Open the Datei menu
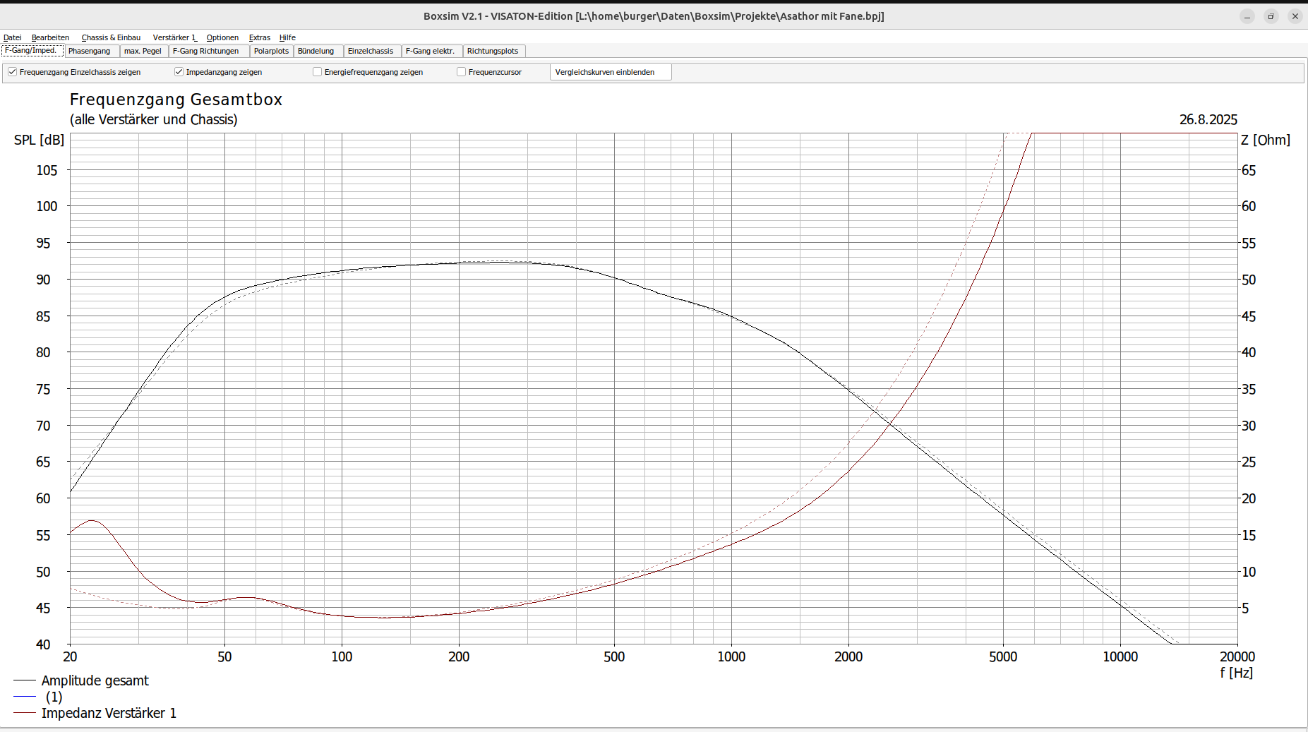 13,37
